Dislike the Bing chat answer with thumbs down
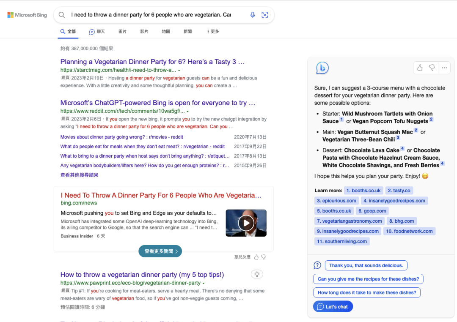This screenshot has height=322, width=457. (x=432, y=68)
